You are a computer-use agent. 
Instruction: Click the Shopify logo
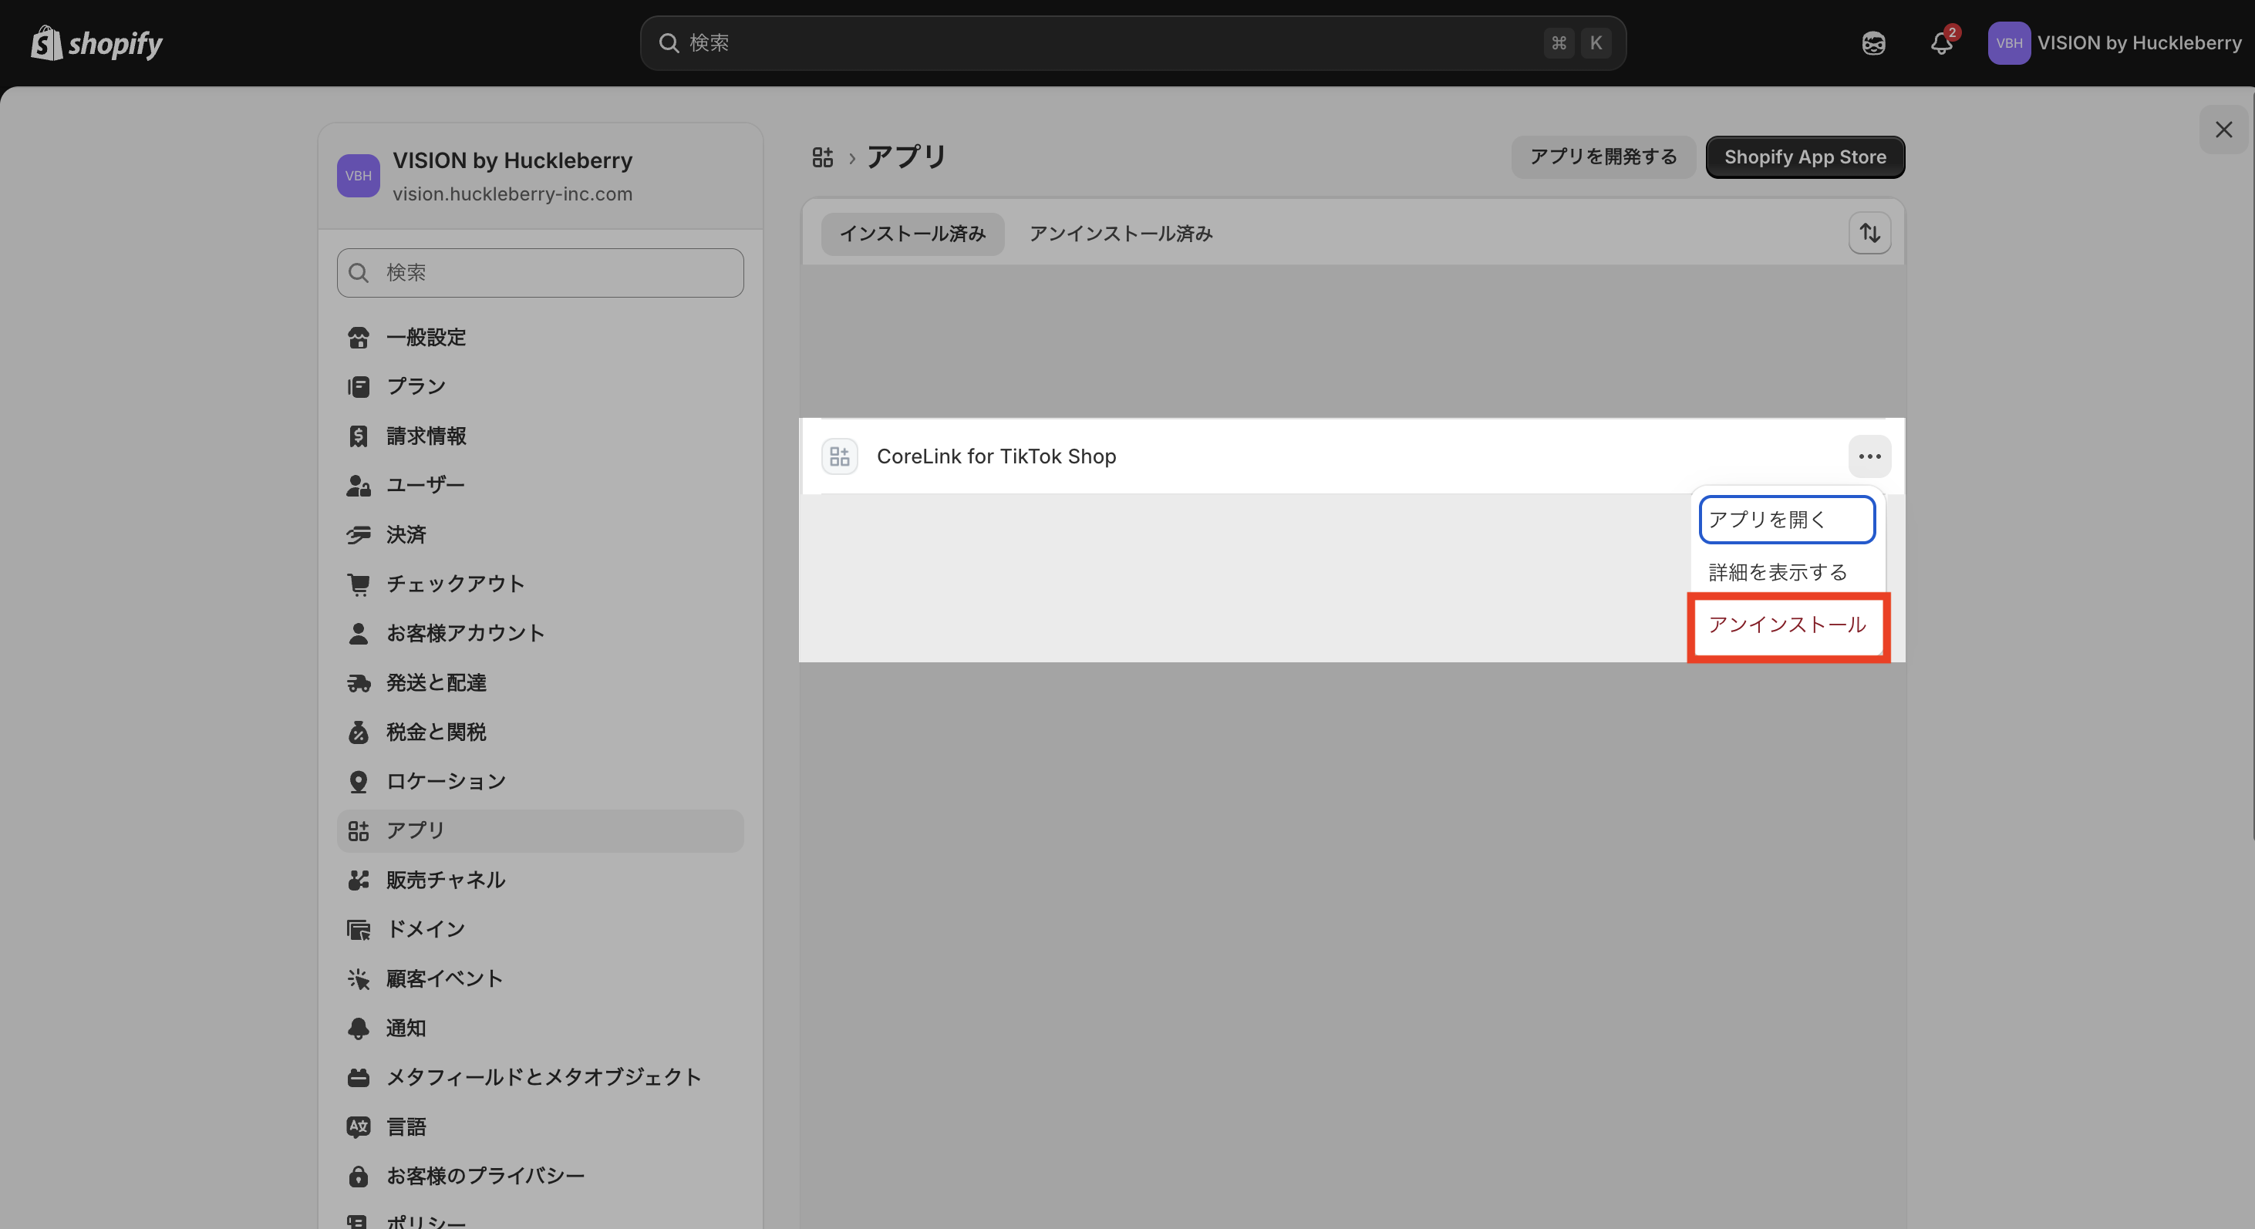(97, 43)
